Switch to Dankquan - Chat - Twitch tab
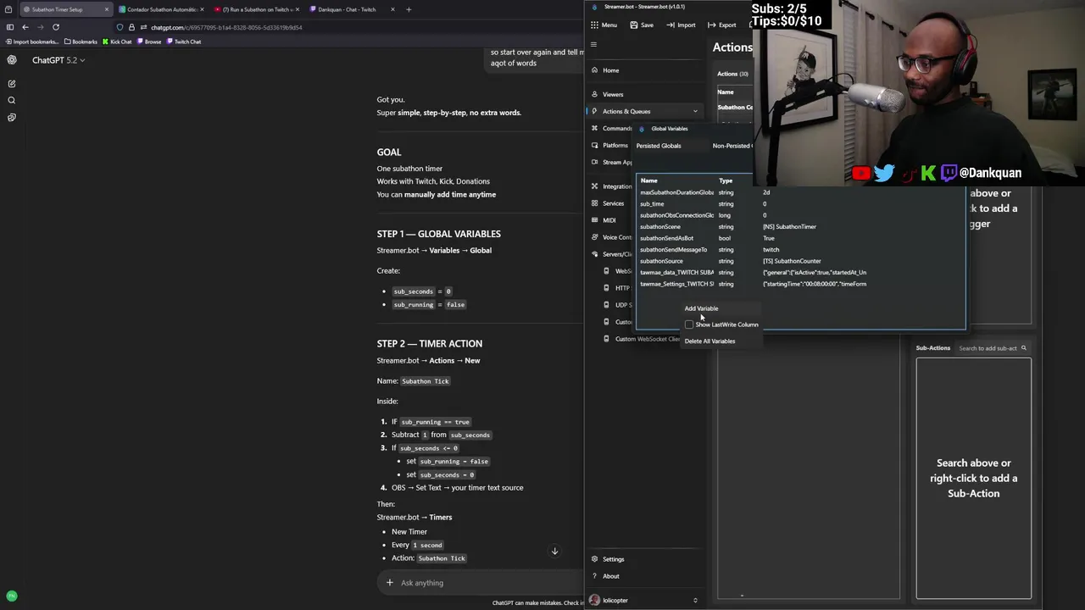Image resolution: width=1085 pixels, height=610 pixels. tap(353, 9)
